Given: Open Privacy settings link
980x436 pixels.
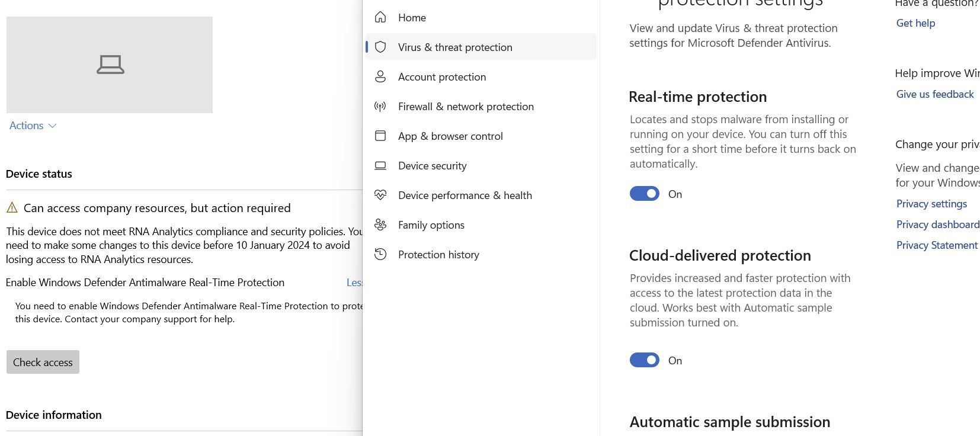Looking at the screenshot, I should click(x=931, y=204).
